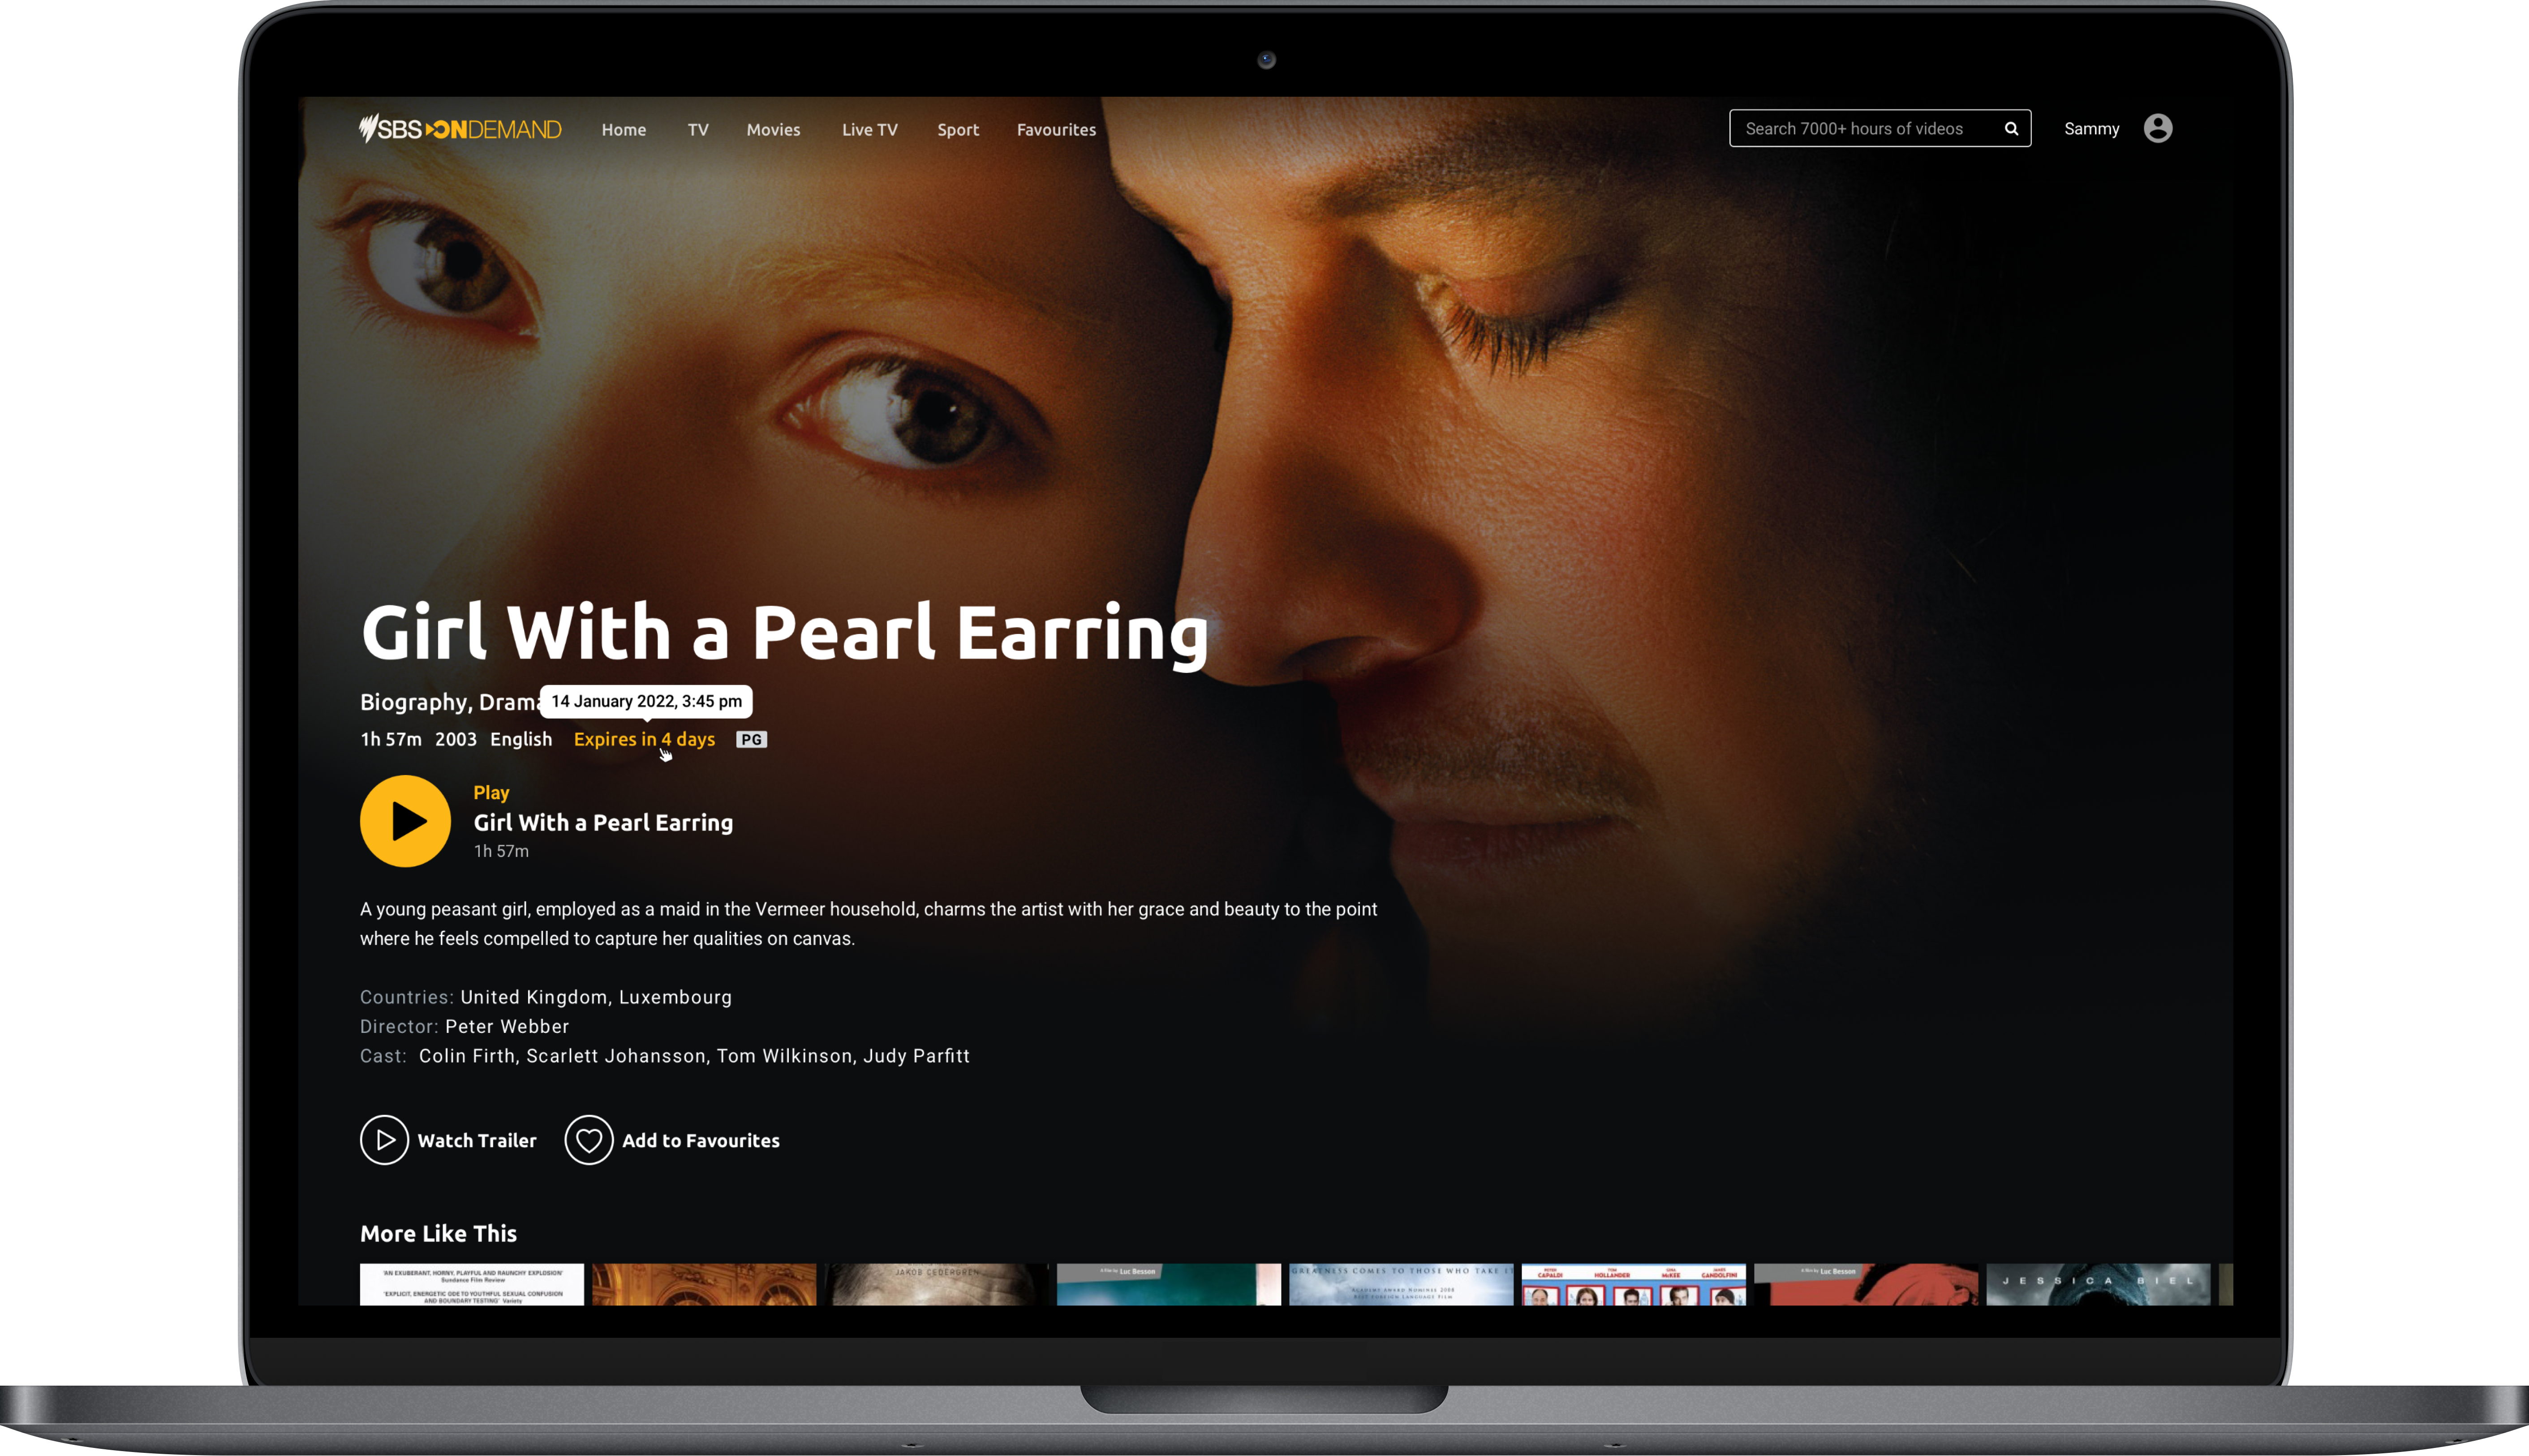Click the Expires in 4 days text
The width and height of the screenshot is (2529, 1456).
(x=644, y=740)
